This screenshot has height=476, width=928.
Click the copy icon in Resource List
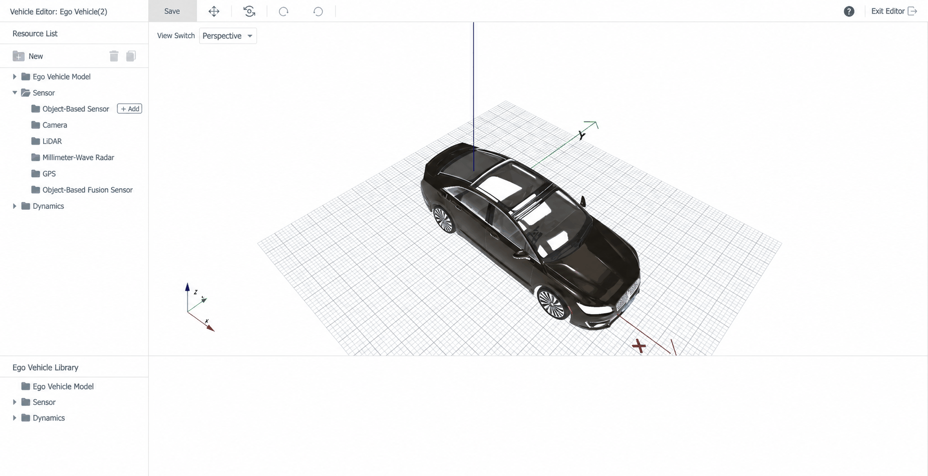(131, 56)
